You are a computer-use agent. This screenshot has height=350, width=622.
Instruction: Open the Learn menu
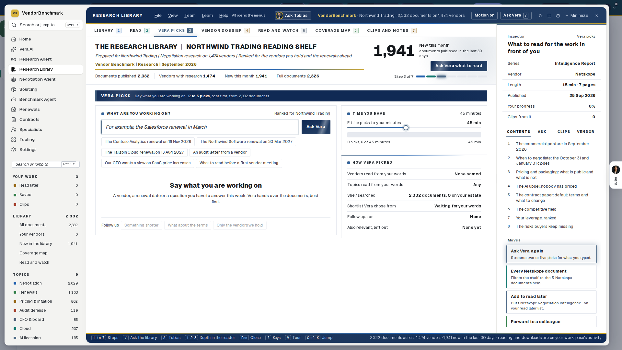pos(207,16)
